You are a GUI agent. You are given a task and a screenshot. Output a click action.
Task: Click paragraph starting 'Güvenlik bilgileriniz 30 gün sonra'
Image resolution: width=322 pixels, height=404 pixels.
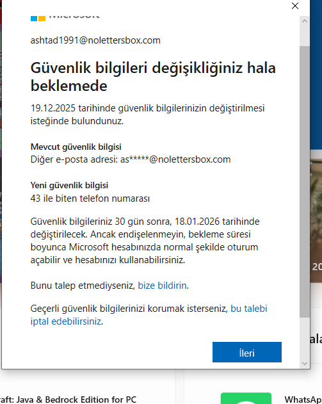pos(145,241)
